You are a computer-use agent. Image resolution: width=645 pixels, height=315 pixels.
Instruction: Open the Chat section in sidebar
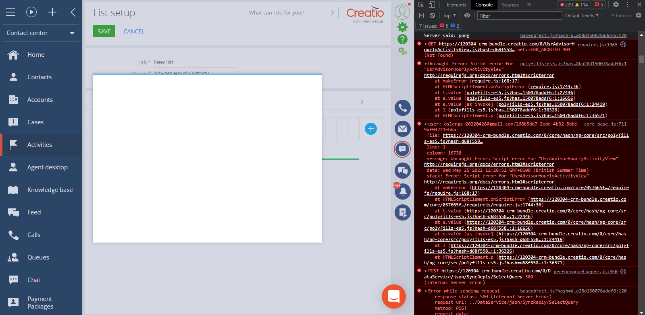41,280
